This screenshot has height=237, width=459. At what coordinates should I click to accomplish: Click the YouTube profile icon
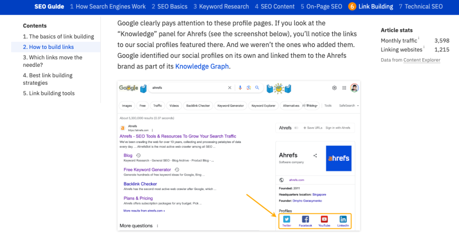tap(325, 219)
